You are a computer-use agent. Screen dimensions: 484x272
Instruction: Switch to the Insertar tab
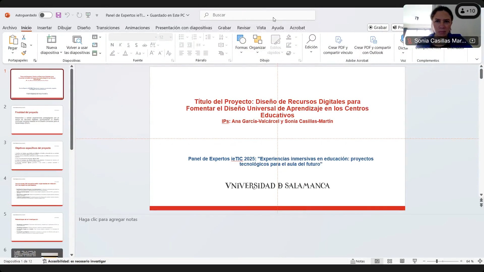coord(45,28)
